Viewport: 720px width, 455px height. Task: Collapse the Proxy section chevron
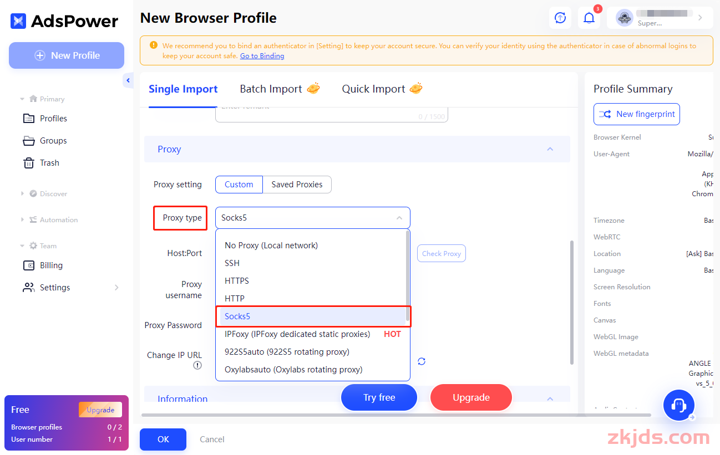550,149
